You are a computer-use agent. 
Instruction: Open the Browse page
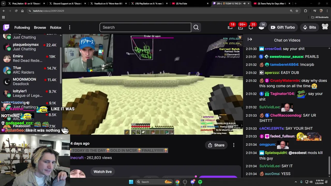point(40,27)
